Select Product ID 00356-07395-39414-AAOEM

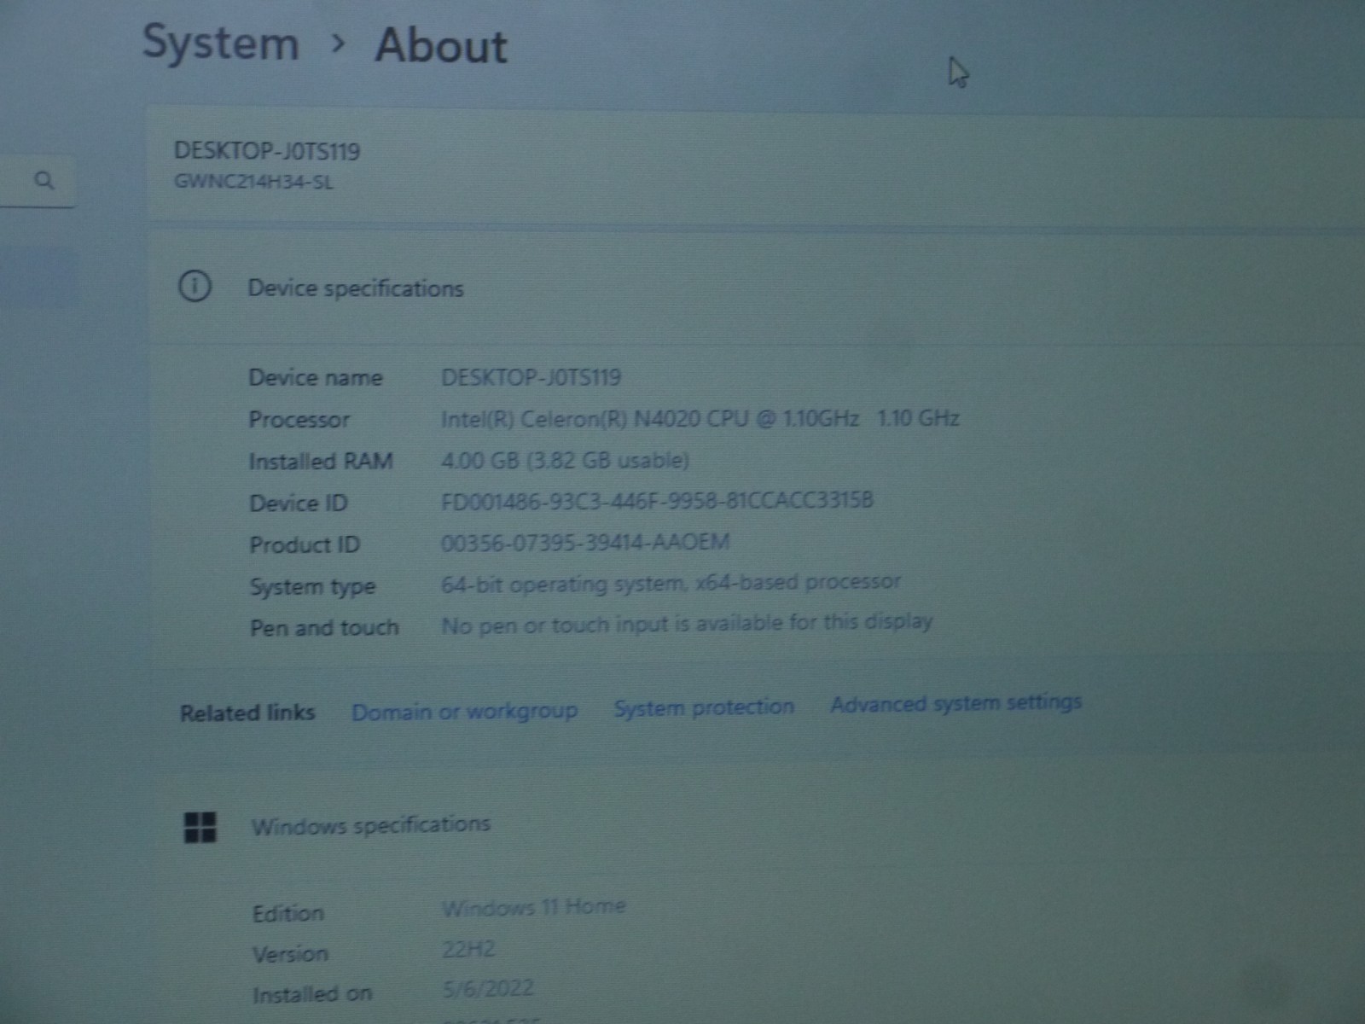point(585,542)
